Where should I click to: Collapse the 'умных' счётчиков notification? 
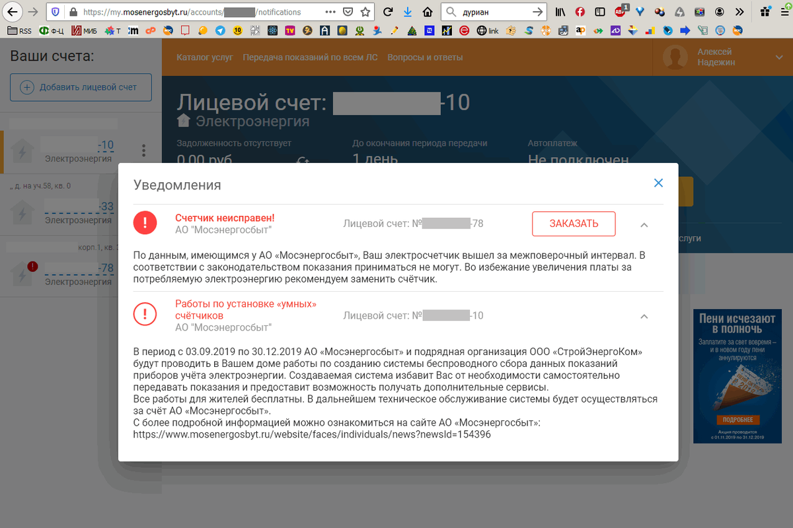(x=644, y=316)
